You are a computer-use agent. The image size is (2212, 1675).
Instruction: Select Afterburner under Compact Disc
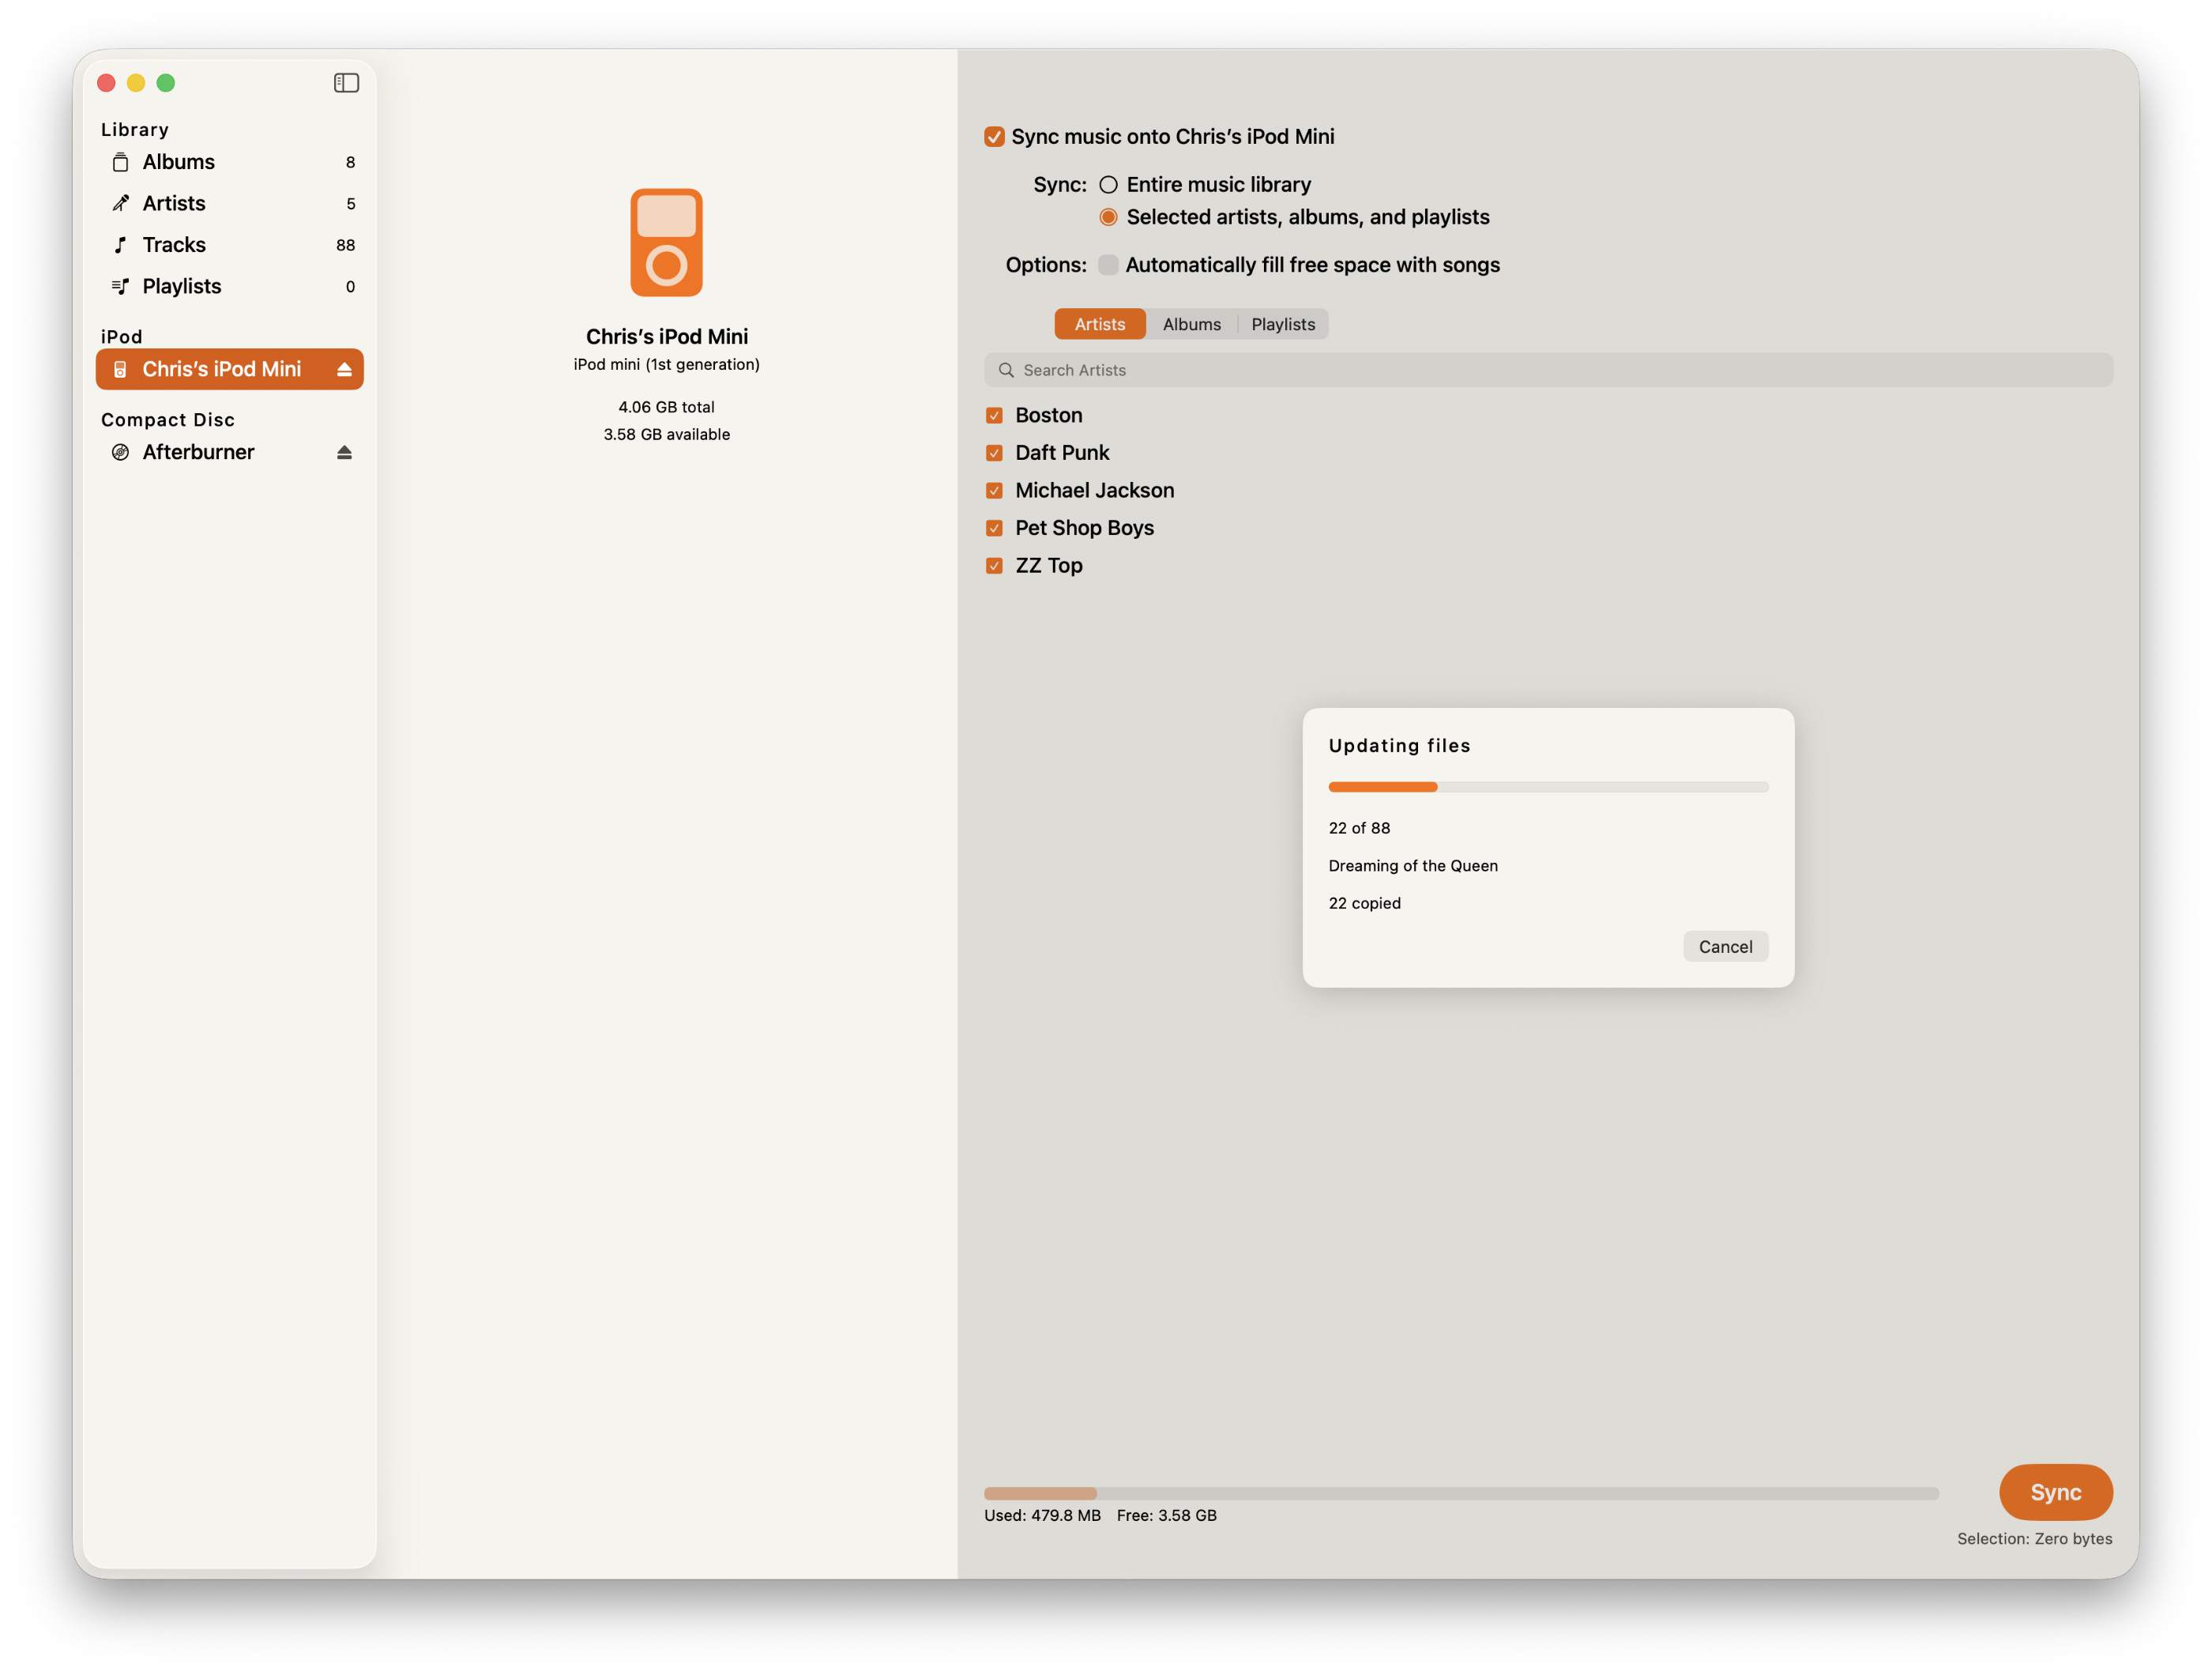tap(230, 453)
